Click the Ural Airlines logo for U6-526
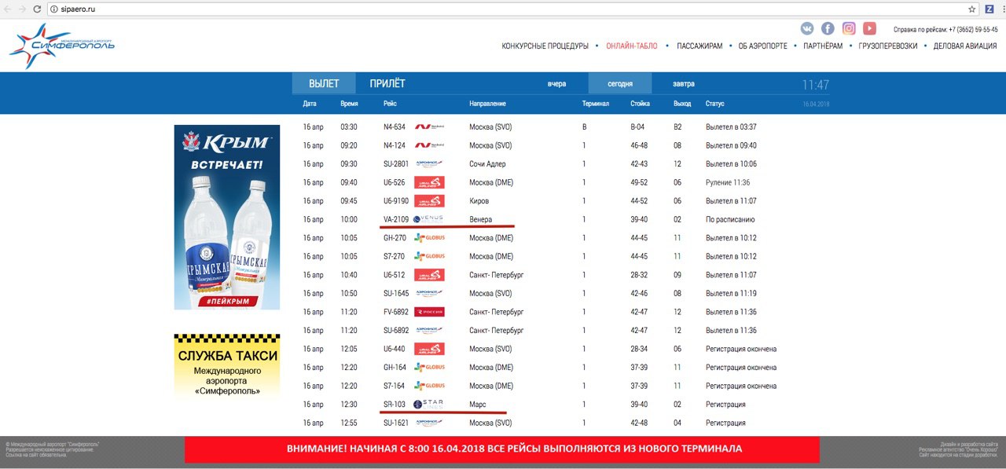The image size is (1006, 469). click(x=429, y=182)
